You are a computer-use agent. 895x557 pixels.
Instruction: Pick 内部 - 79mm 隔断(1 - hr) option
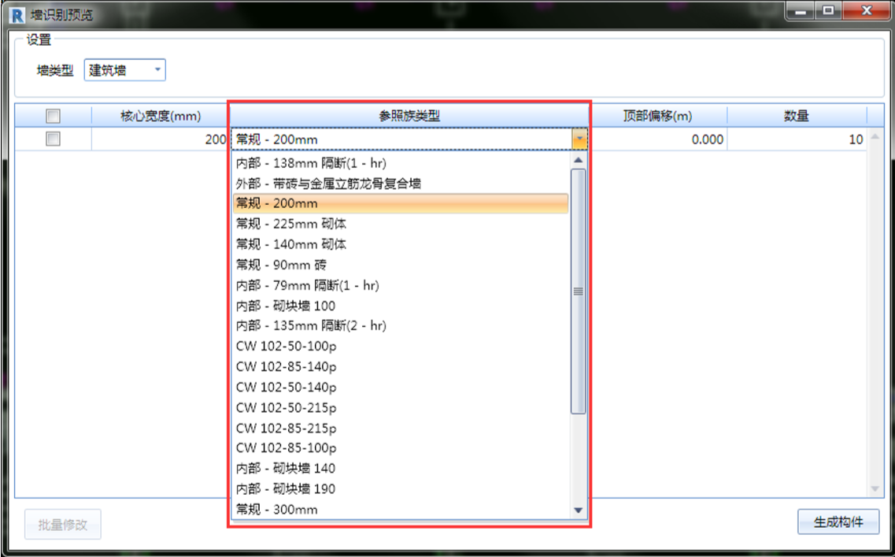[x=401, y=285]
